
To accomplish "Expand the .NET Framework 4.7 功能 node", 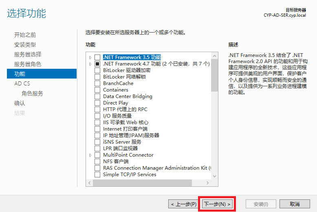I will click(x=90, y=64).
